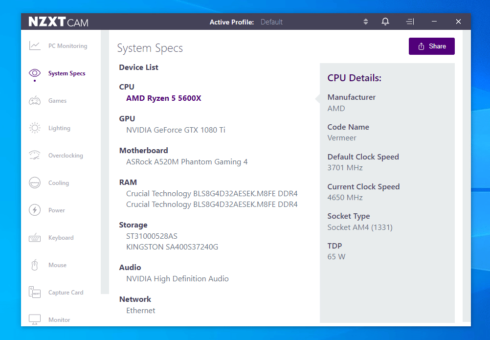Click the Monitor display icon
Viewport: 490px width, 340px height.
point(35,319)
